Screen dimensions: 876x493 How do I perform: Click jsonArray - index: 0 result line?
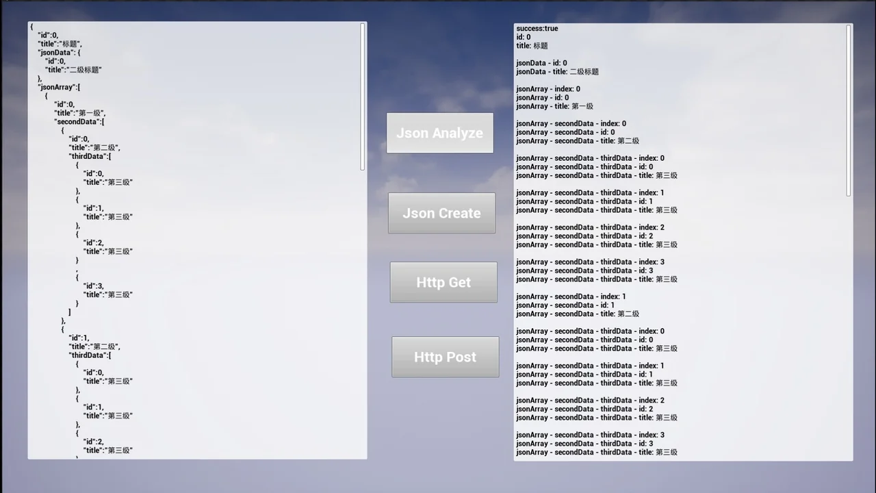548,88
